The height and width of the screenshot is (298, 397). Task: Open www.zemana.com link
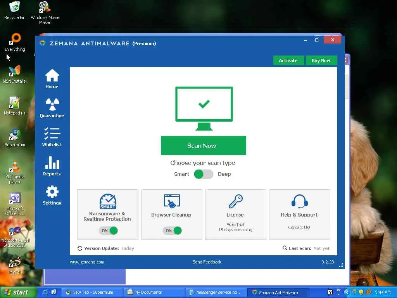(87, 262)
